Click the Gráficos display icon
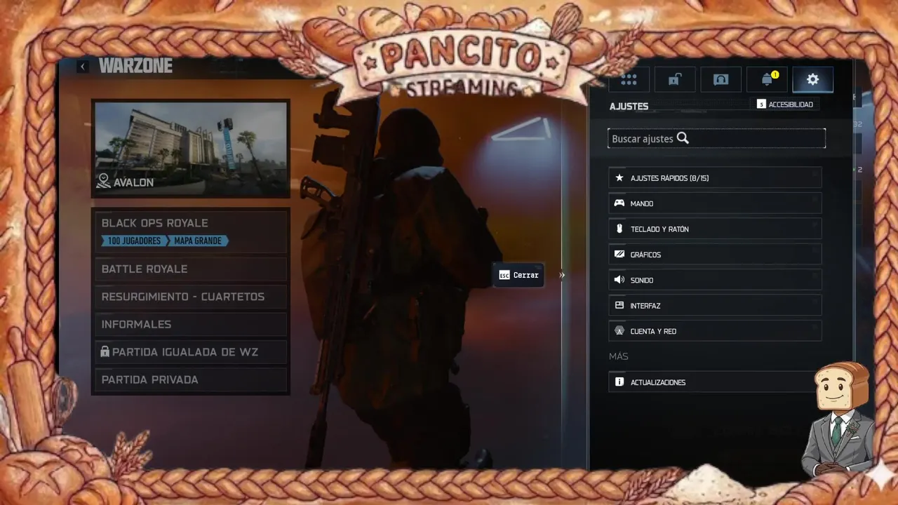 point(619,254)
